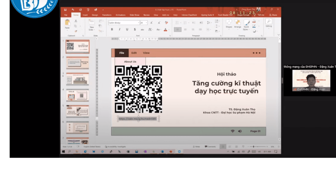Screen dimensions: 336x186
Task: Justify paragraph text
Action: pos(200,30)
